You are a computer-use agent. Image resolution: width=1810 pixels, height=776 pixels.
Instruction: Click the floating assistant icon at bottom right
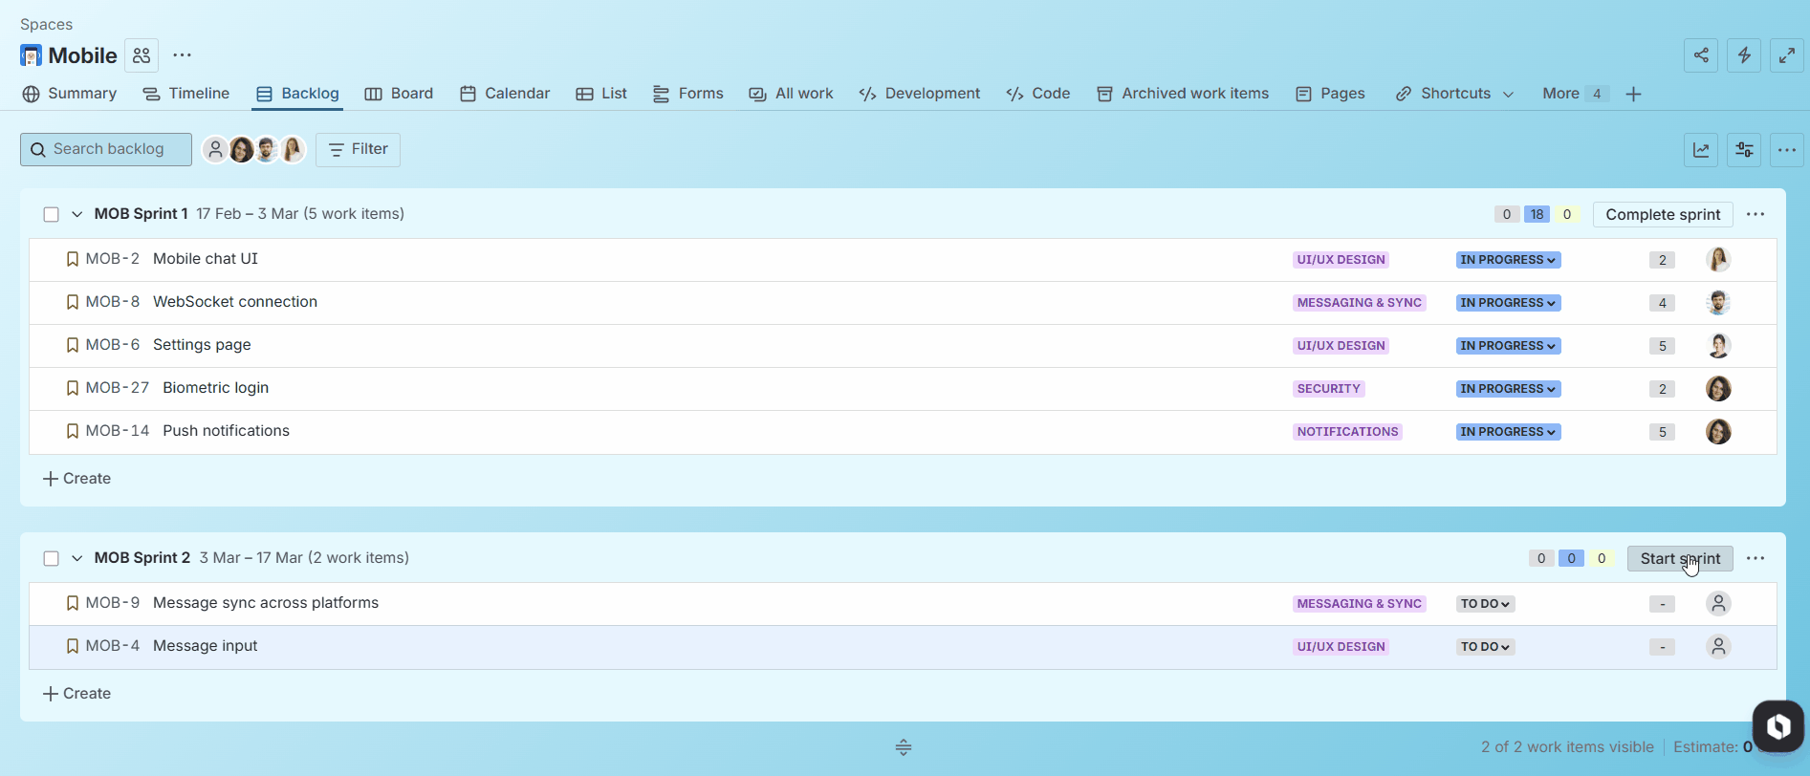pyautogui.click(x=1777, y=727)
